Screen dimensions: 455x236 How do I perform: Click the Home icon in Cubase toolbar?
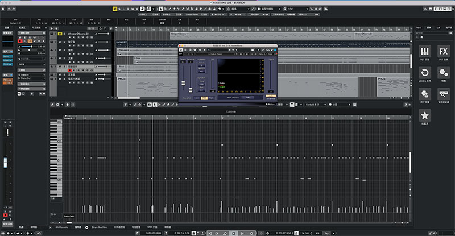coord(3,9)
